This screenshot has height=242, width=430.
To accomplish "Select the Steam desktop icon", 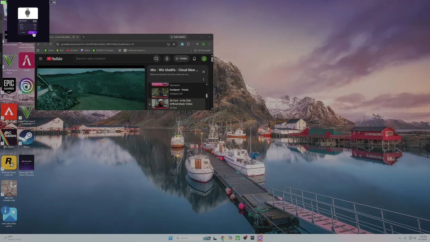I will tap(27, 139).
